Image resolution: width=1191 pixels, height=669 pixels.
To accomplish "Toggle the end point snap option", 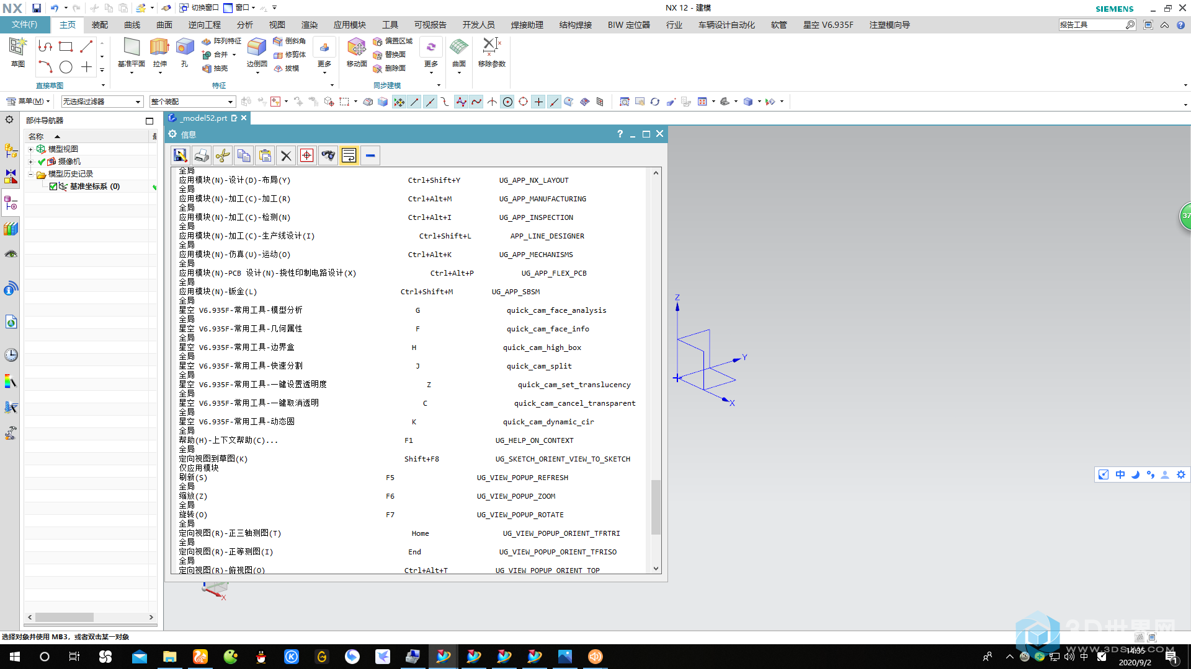I will [x=414, y=102].
